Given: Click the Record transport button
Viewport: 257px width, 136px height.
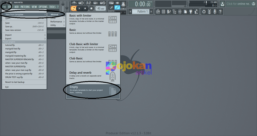Looking at the screenshot, I should tap(91, 8).
